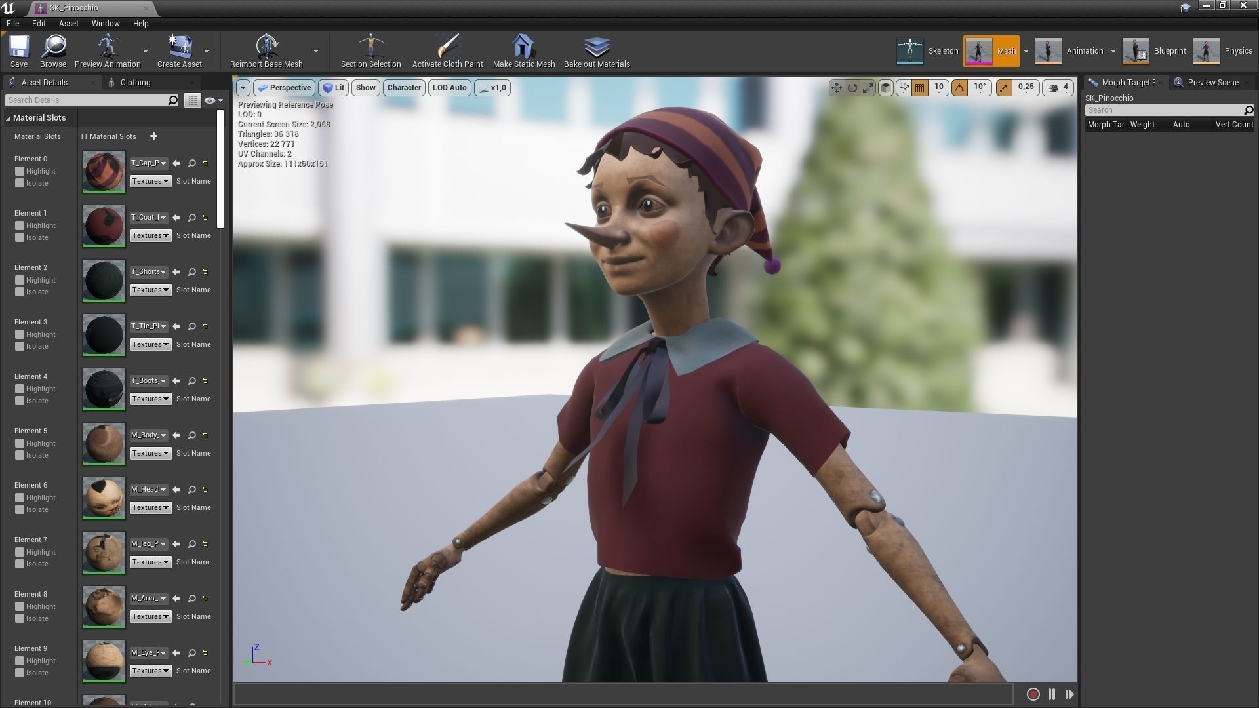Enable Isolate for Element 4
This screenshot has width=1259, height=708.
[x=20, y=401]
